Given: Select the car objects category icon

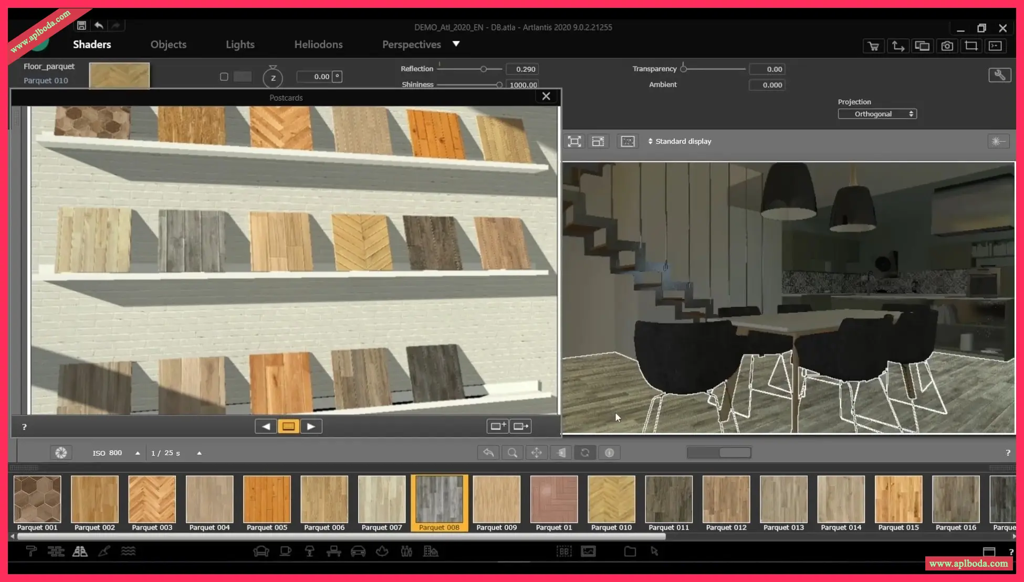Looking at the screenshot, I should point(358,551).
